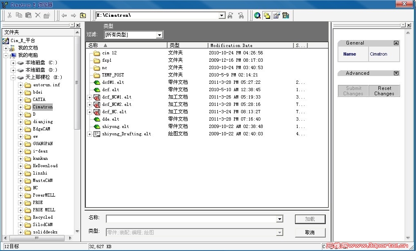Click the Reset Changes button
416x251 pixels.
click(x=384, y=91)
